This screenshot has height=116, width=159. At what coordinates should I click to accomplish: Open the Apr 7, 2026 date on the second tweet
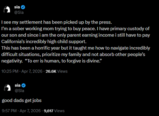[30, 111]
